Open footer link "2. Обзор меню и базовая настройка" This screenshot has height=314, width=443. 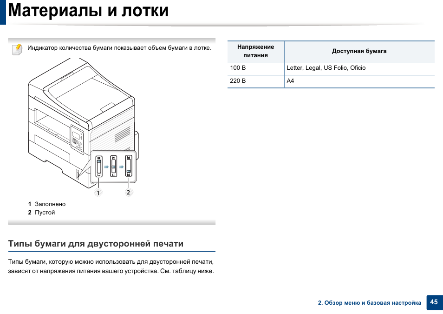pos(369,303)
